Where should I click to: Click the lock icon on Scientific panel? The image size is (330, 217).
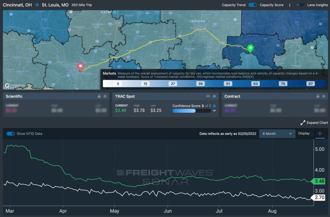coord(99,96)
